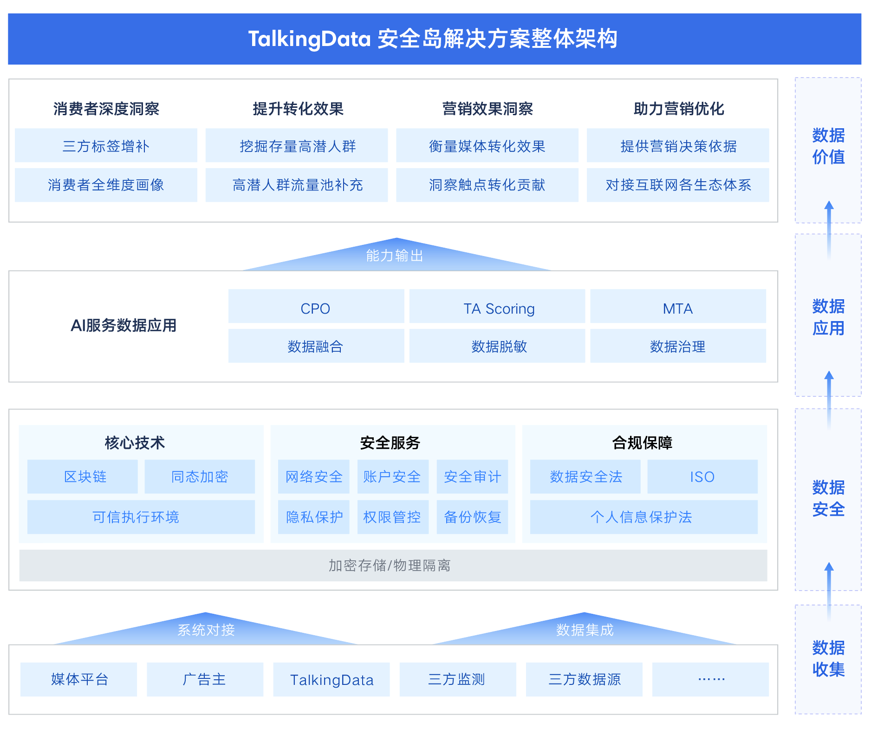Select the 可信执行环境 box
Image resolution: width=871 pixels, height=736 pixels.
[x=141, y=517]
